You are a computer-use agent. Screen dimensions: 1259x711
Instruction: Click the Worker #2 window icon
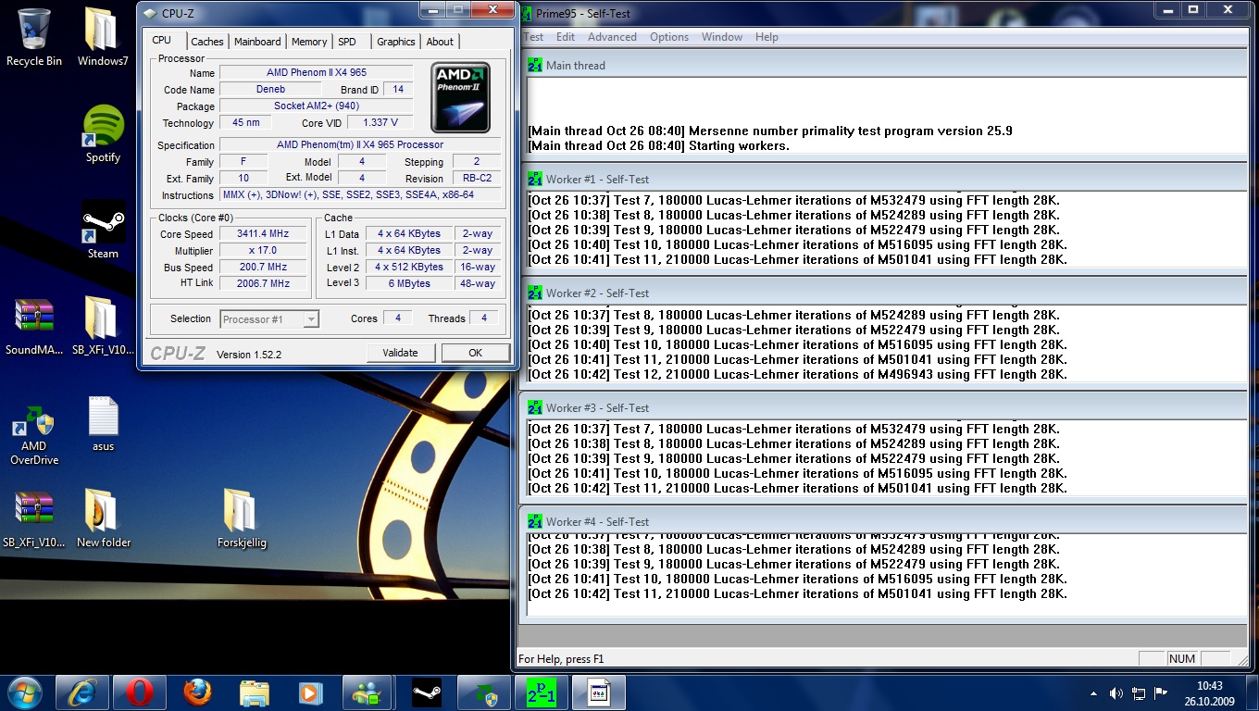tap(535, 293)
